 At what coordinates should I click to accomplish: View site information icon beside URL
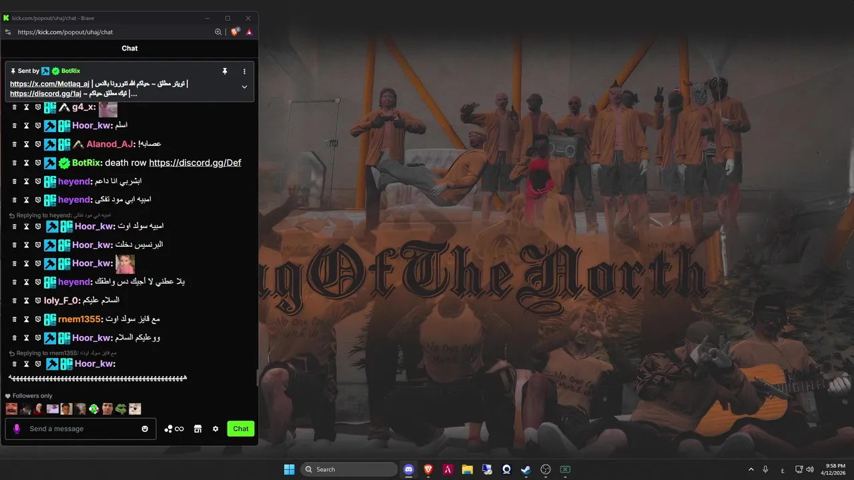click(8, 32)
